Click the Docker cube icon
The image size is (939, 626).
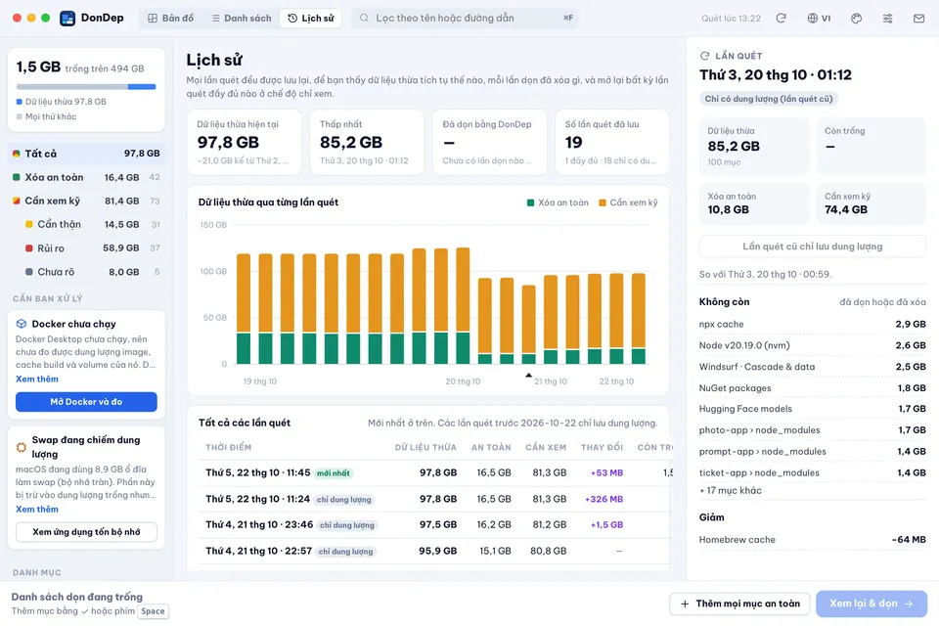(22, 324)
